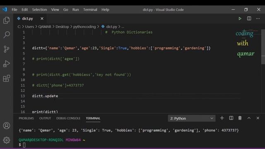
Task: Click 'pythoncoding' breadcrumb folder
Action: tap(84, 26)
